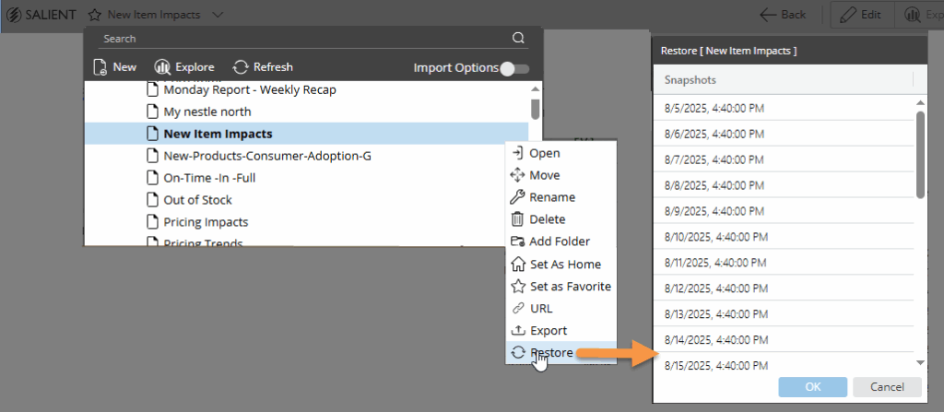944x412 pixels.
Task: Expand the New Item Impacts title dropdown
Action: tap(217, 15)
